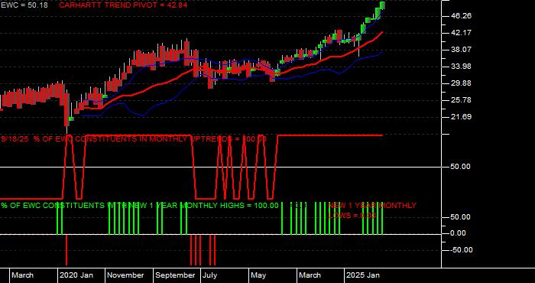This screenshot has height=283, width=535.
Task: Click the NEW 1 YEAR MONTHLY LOWS label
Action: [x=372, y=210]
